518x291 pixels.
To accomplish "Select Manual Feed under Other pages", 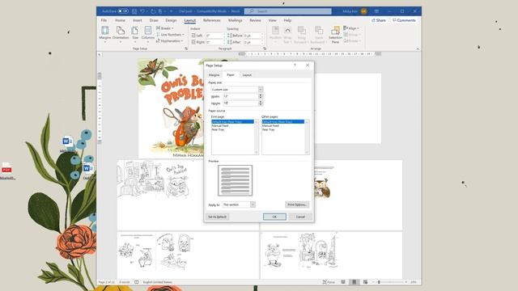I will pyautogui.click(x=283, y=126).
